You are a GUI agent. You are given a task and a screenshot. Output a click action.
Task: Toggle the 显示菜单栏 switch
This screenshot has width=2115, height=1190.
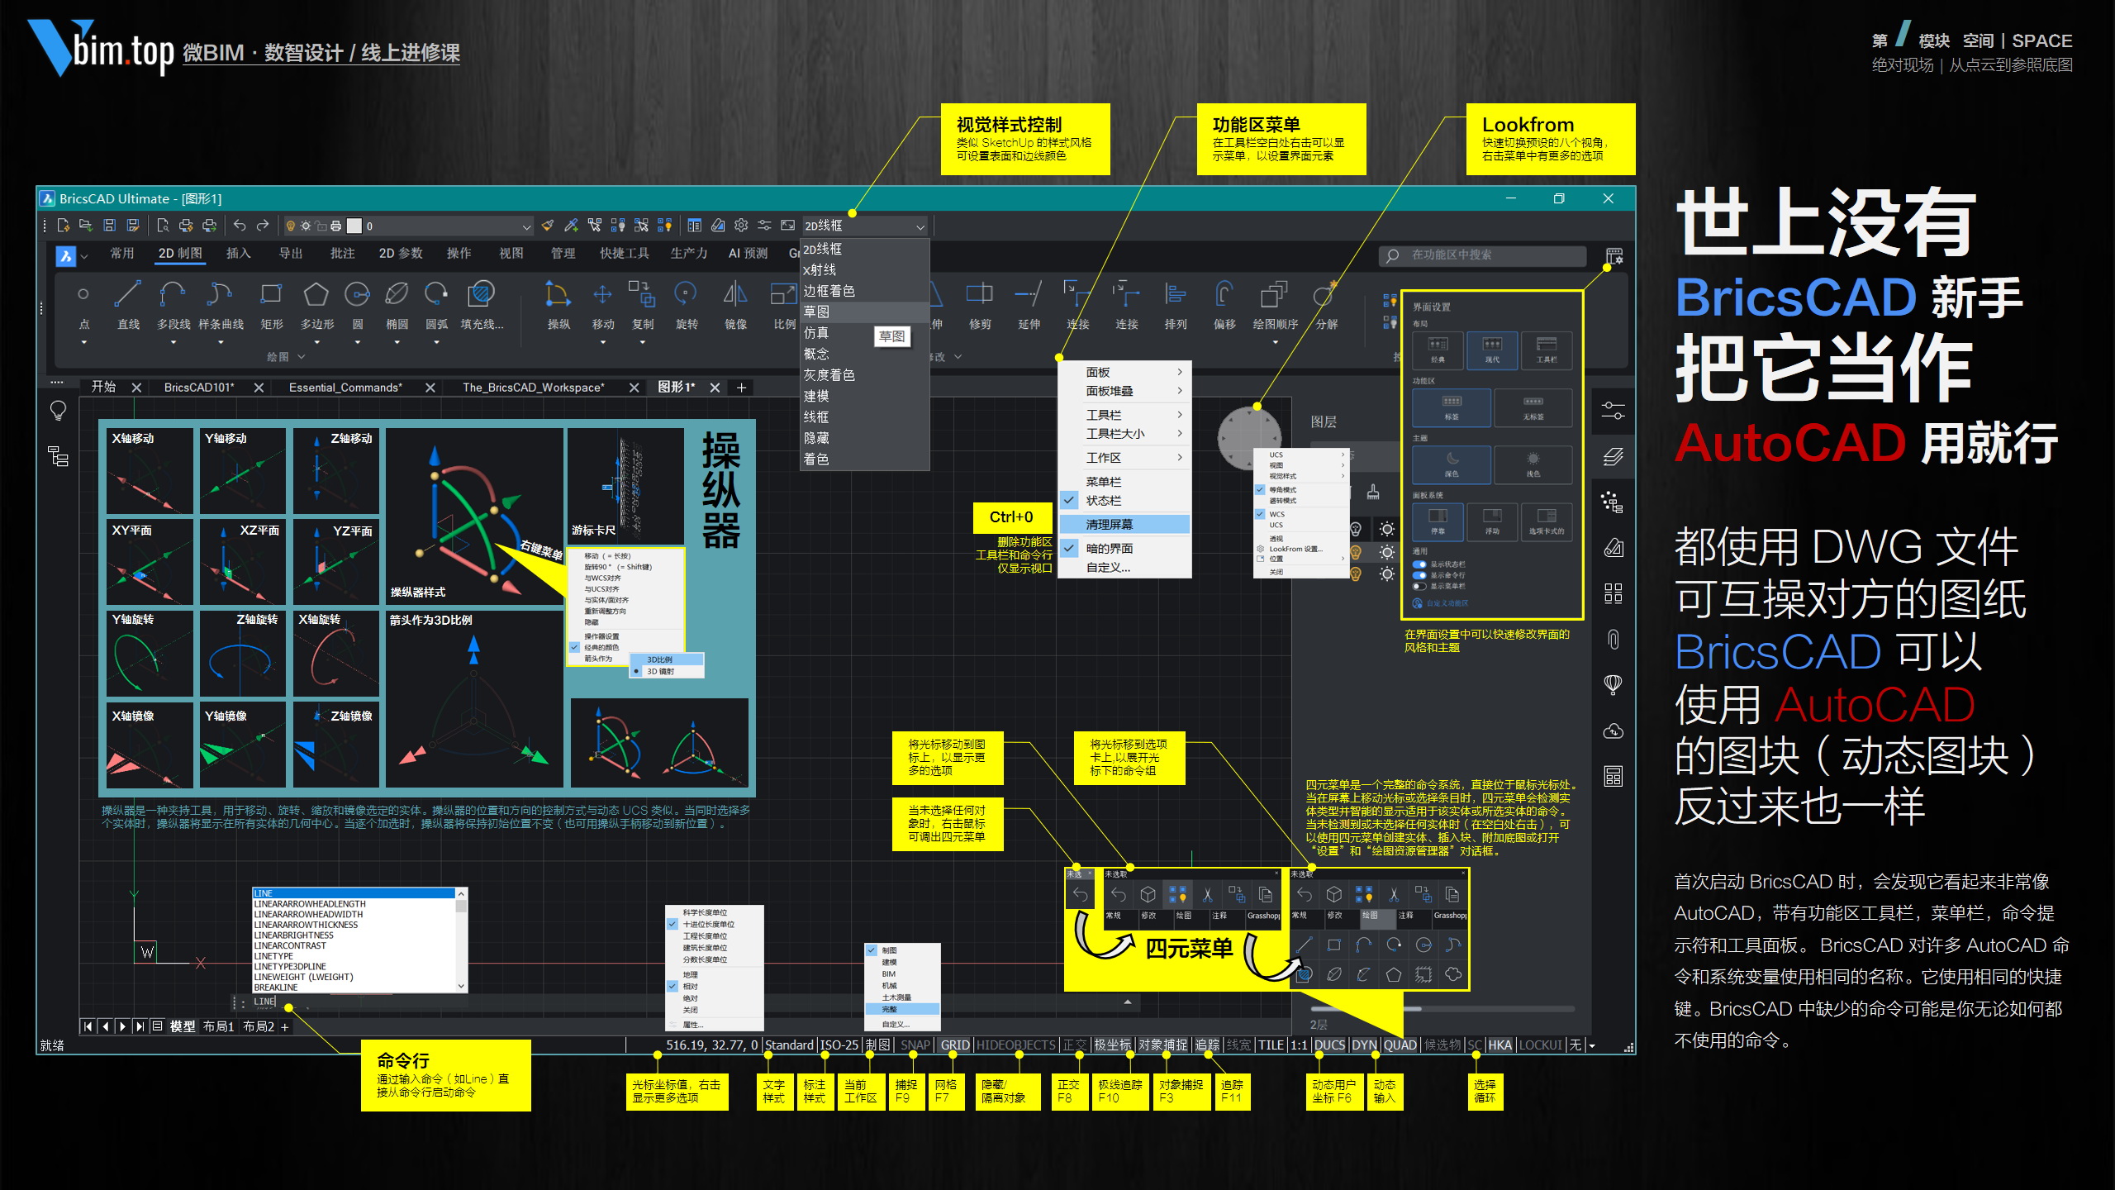click(1419, 586)
